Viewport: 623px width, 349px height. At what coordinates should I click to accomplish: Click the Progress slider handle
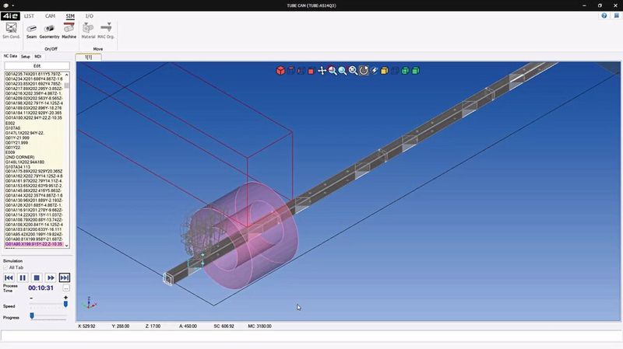tap(32, 316)
